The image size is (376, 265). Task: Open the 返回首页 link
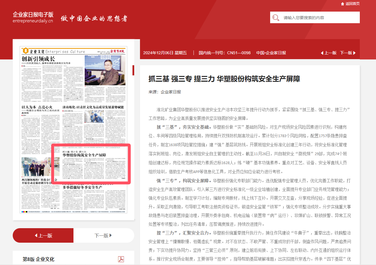[x=352, y=4]
